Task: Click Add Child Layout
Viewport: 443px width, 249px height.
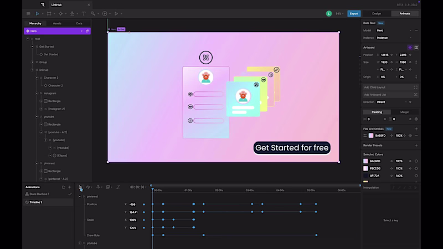Action: coord(390,87)
